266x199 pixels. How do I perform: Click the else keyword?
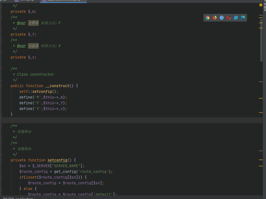pos(28,189)
